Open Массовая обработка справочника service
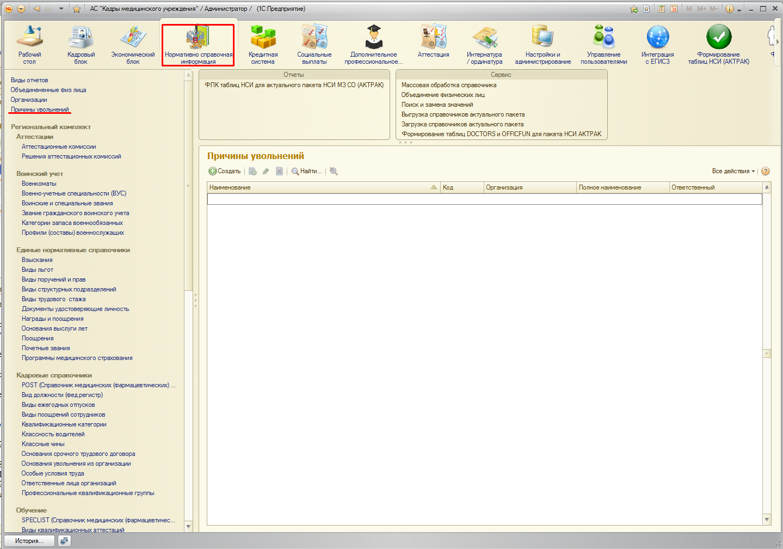Viewport: 783px width, 549px height. tap(448, 85)
